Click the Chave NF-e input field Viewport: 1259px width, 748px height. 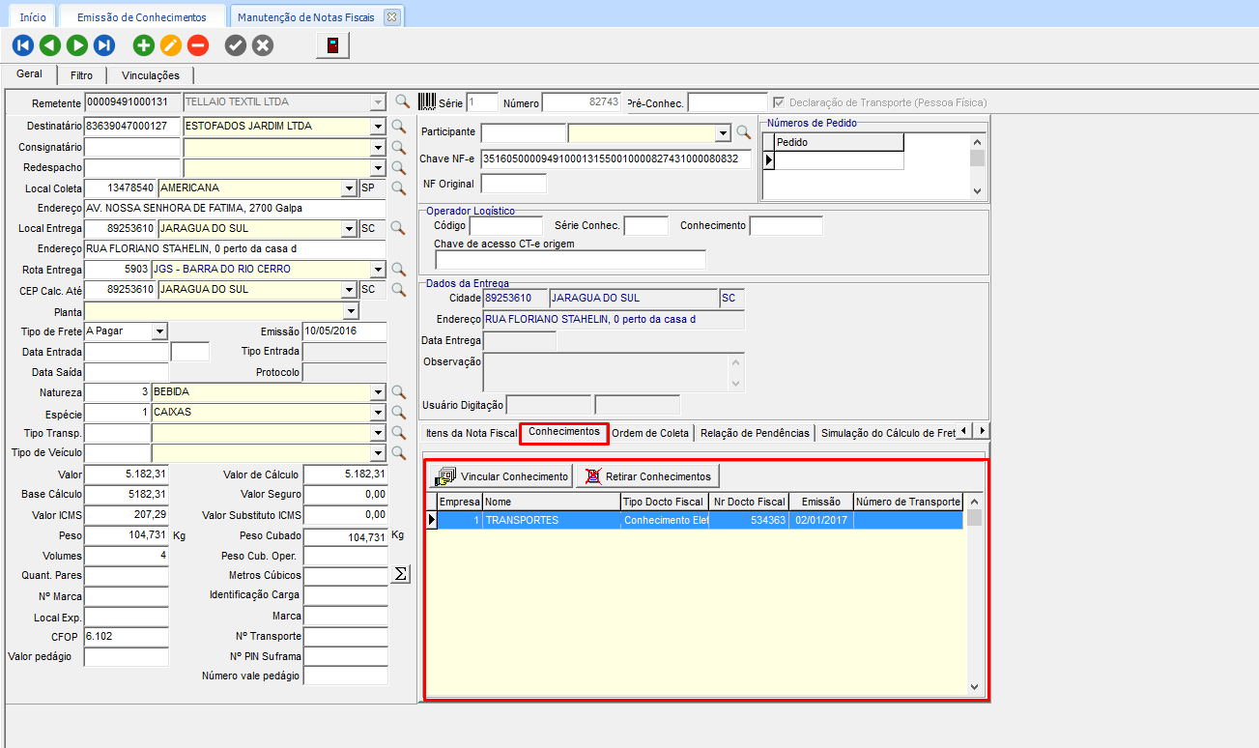point(615,159)
